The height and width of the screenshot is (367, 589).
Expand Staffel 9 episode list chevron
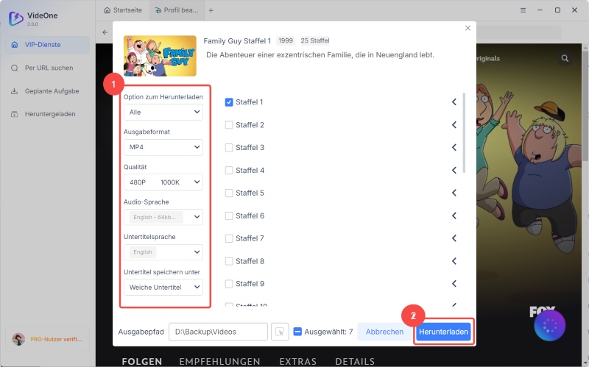point(454,284)
